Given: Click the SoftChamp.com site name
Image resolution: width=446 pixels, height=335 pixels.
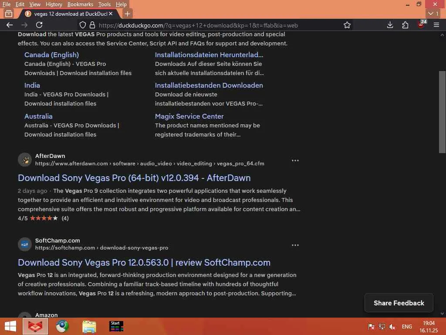Looking at the screenshot, I should 57,240.
